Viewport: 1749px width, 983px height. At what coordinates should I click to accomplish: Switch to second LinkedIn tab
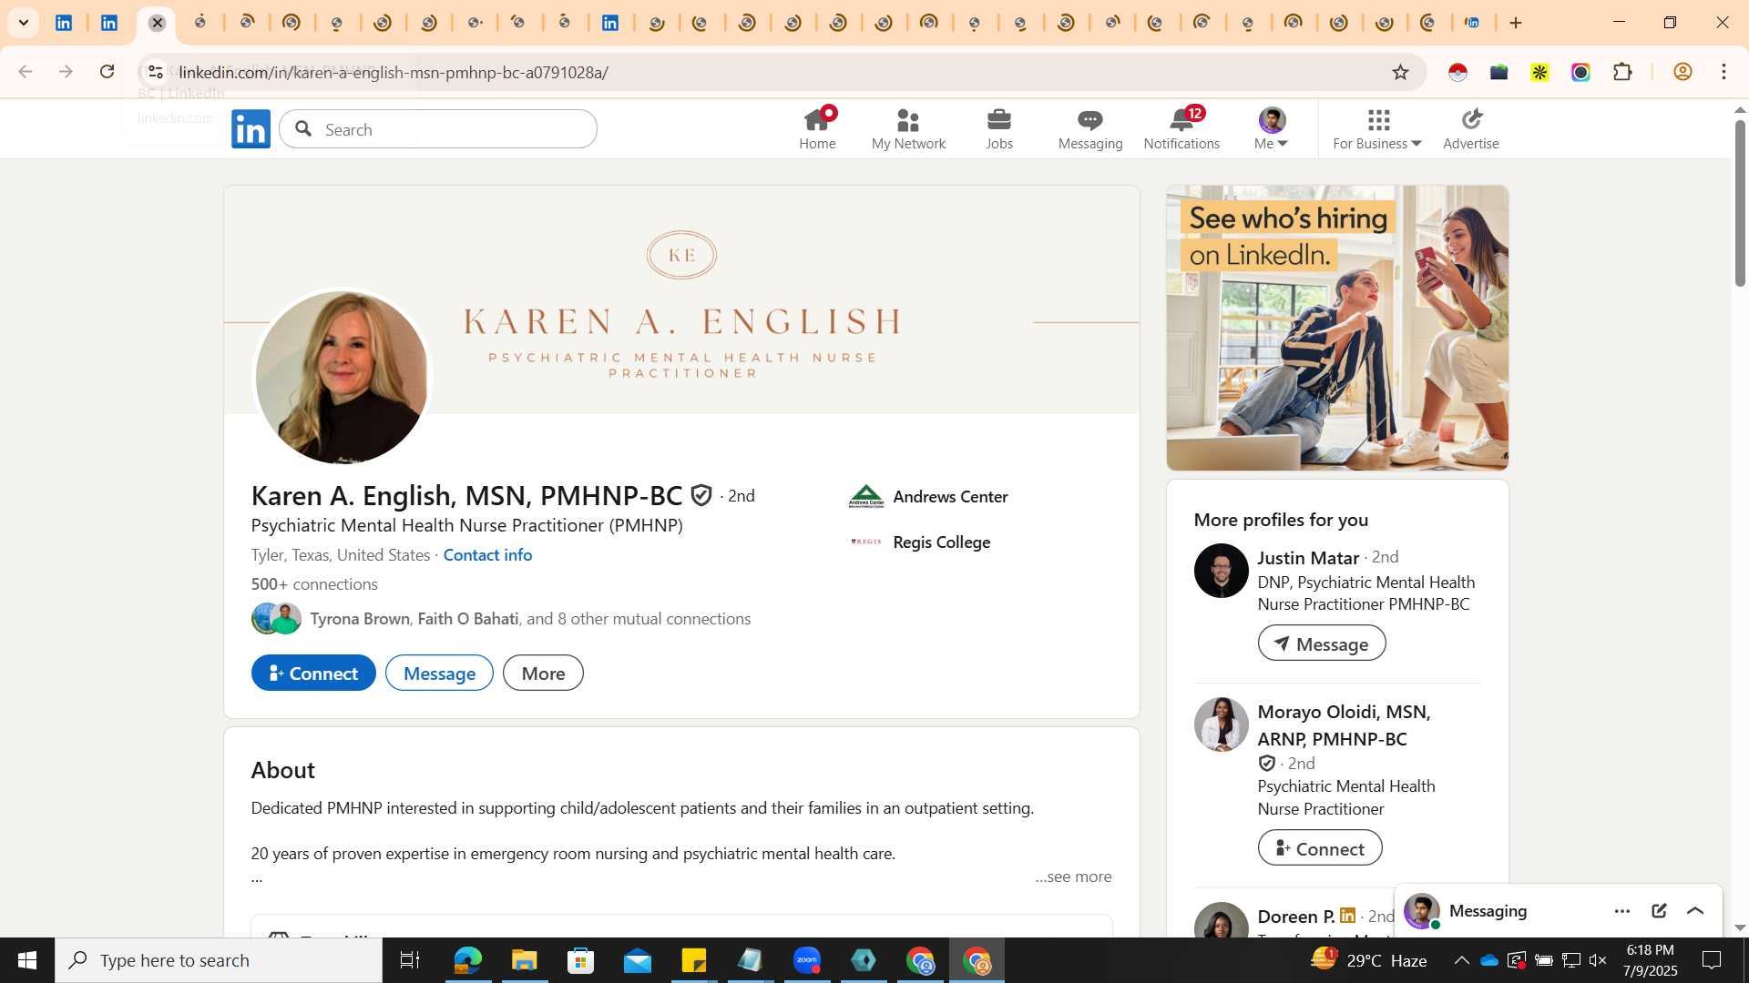point(109,23)
